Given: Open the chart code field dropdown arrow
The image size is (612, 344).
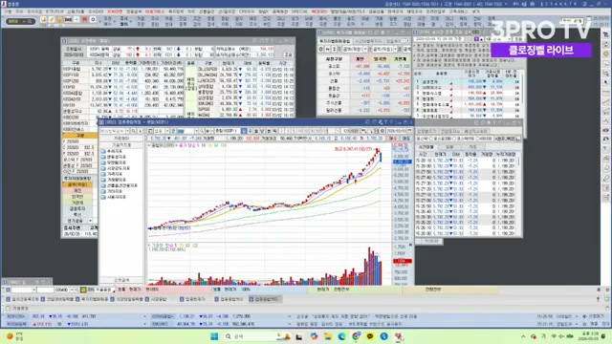Looking at the screenshot, I should (x=196, y=131).
